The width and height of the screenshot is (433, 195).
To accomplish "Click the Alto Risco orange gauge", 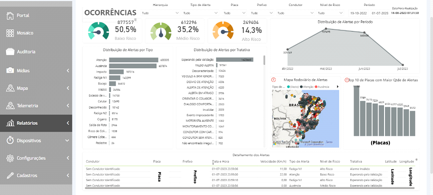I will pyautogui.click(x=223, y=30).
